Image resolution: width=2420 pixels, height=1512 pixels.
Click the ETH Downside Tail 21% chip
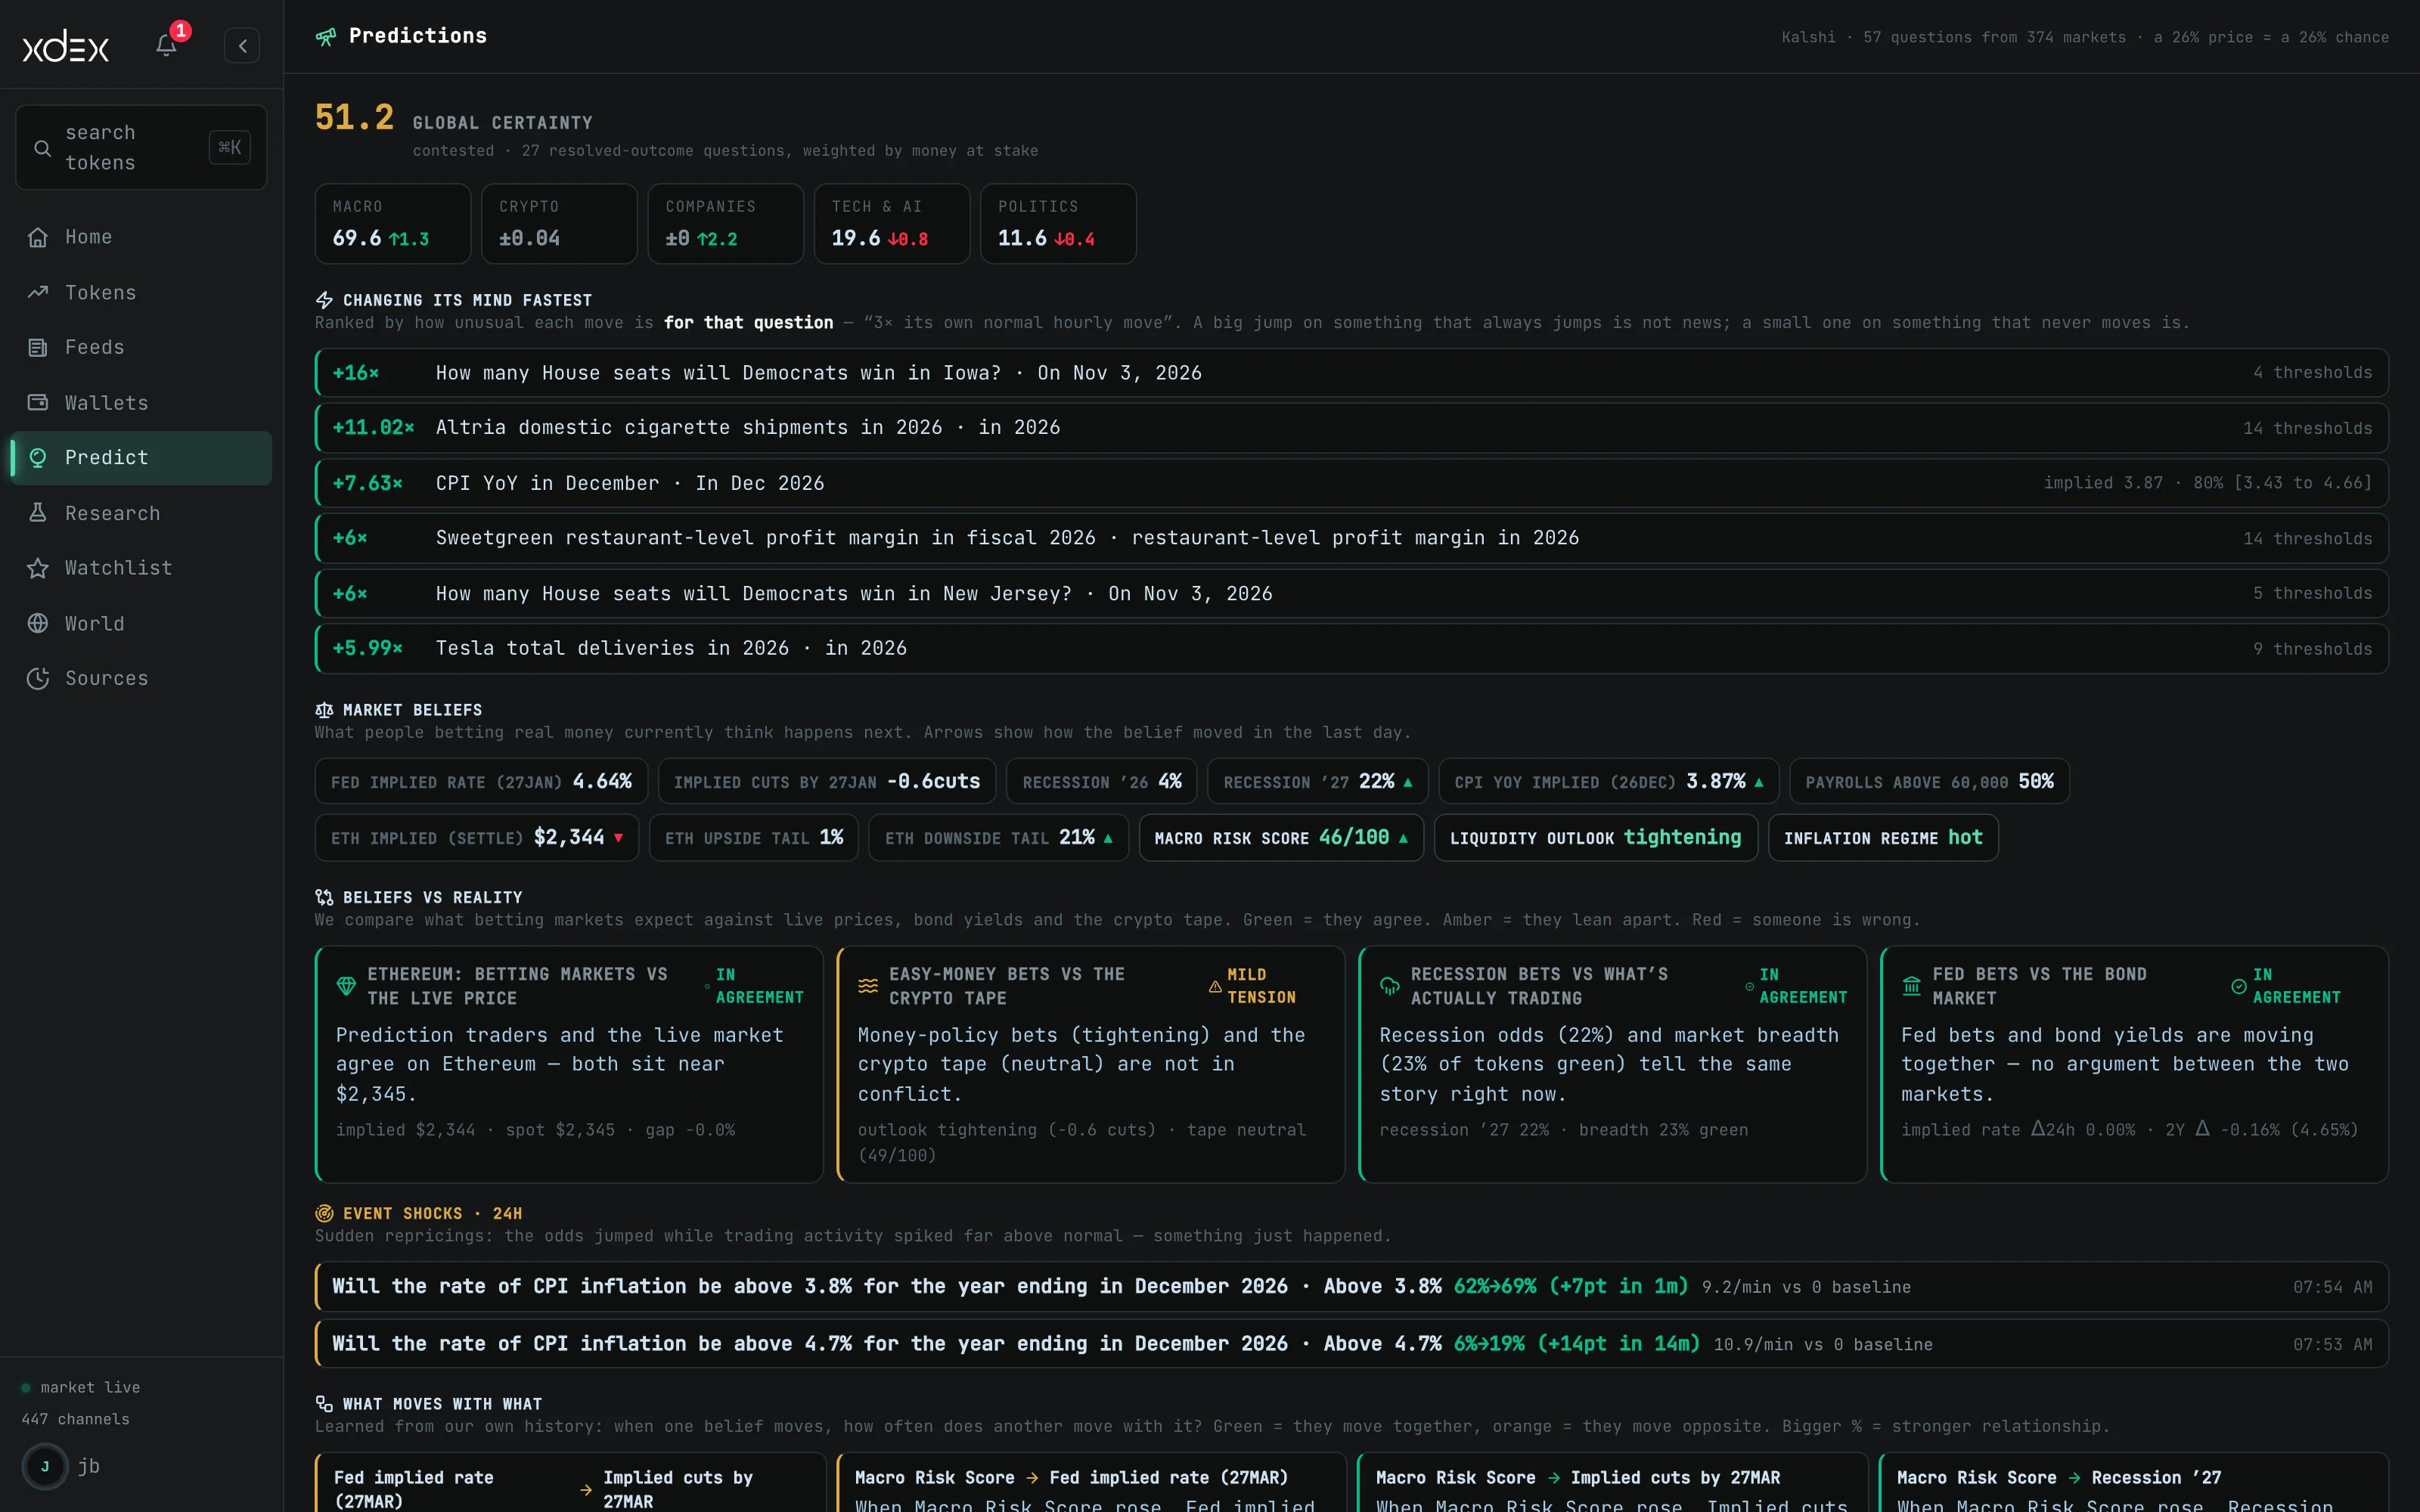pyautogui.click(x=998, y=837)
